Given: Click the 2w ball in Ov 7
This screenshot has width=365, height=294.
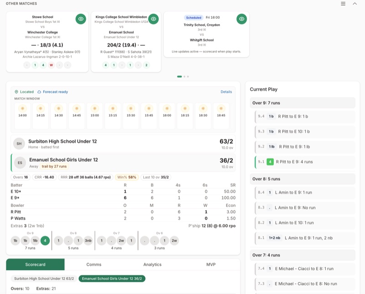Looking at the screenshot, I should pos(121,241).
